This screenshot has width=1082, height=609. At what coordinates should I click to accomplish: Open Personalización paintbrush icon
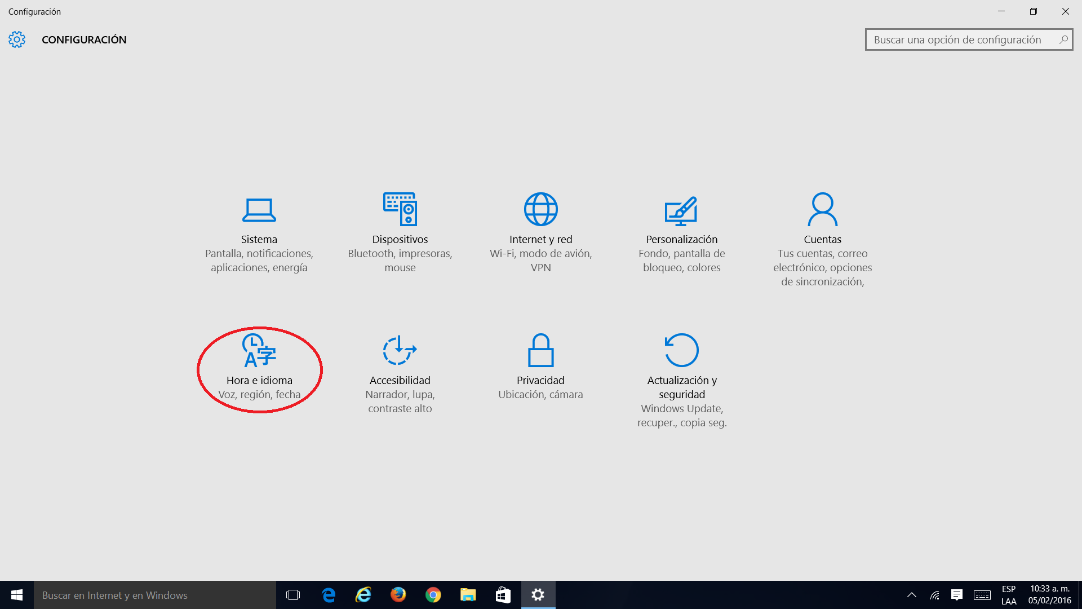click(681, 210)
